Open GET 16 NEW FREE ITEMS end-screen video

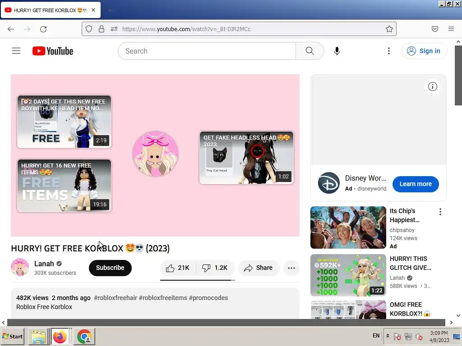(64, 185)
